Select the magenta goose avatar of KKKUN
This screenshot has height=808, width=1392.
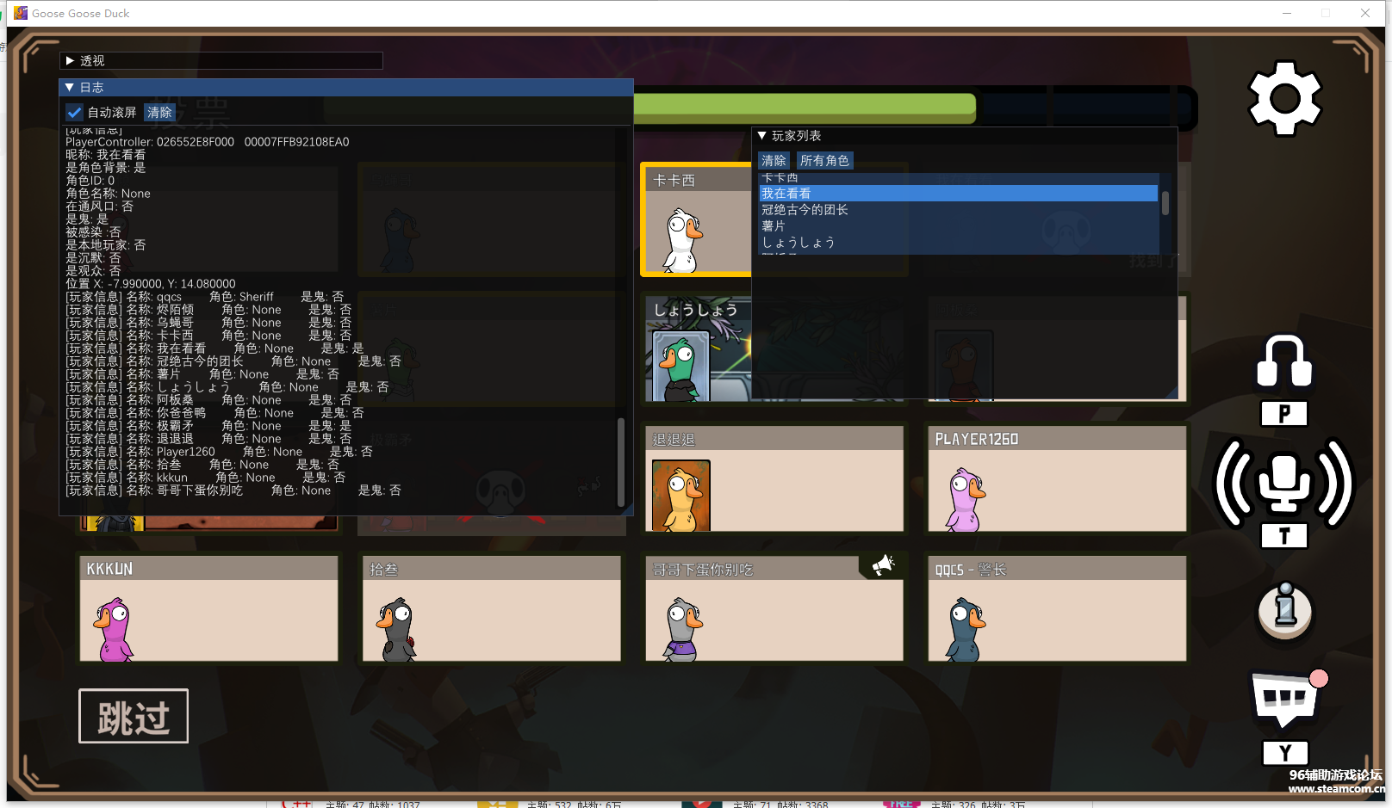point(114,630)
